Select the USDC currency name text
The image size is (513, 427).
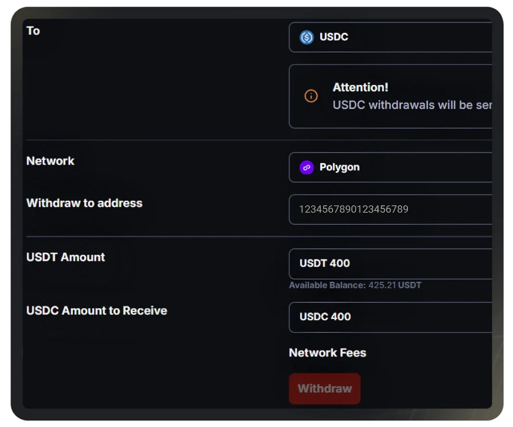(334, 37)
